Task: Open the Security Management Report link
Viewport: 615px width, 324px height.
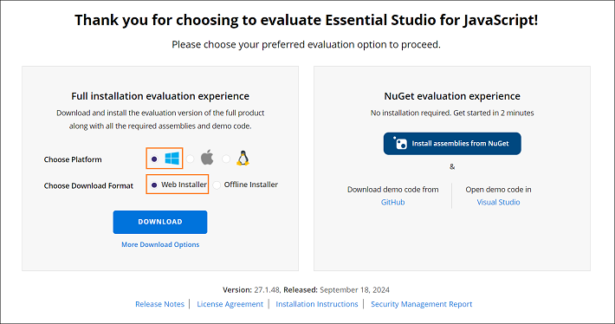Action: pos(421,304)
